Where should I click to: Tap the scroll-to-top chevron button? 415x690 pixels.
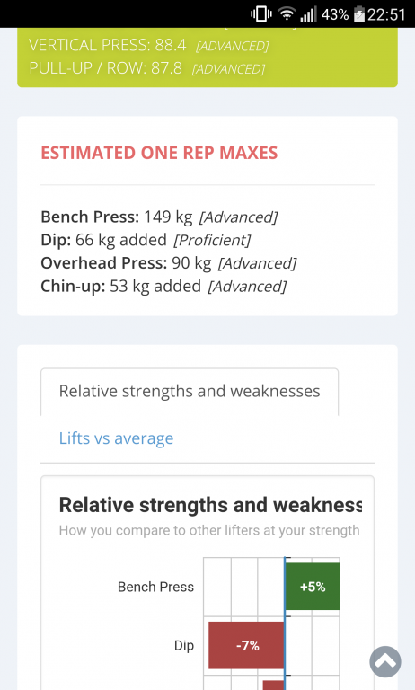385,661
